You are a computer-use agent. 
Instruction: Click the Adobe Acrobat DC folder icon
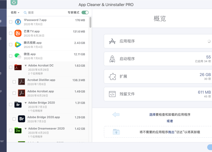[x=18, y=67]
